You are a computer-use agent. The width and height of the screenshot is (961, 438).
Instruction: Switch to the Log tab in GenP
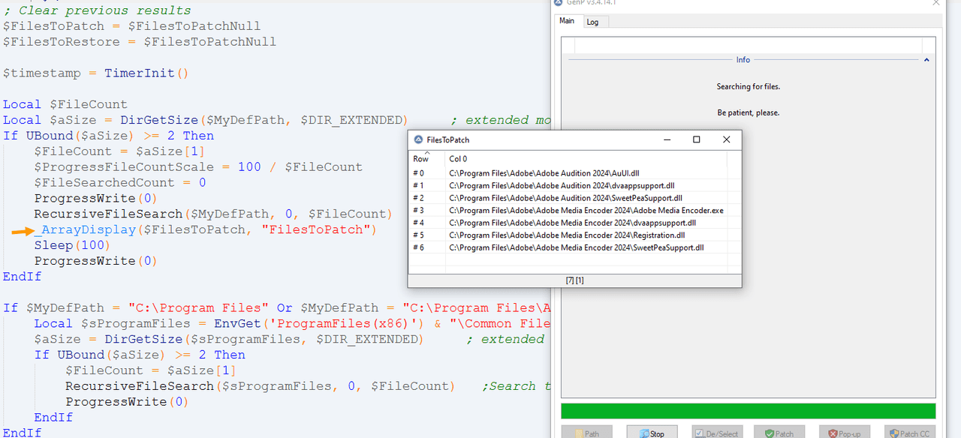[x=592, y=22]
